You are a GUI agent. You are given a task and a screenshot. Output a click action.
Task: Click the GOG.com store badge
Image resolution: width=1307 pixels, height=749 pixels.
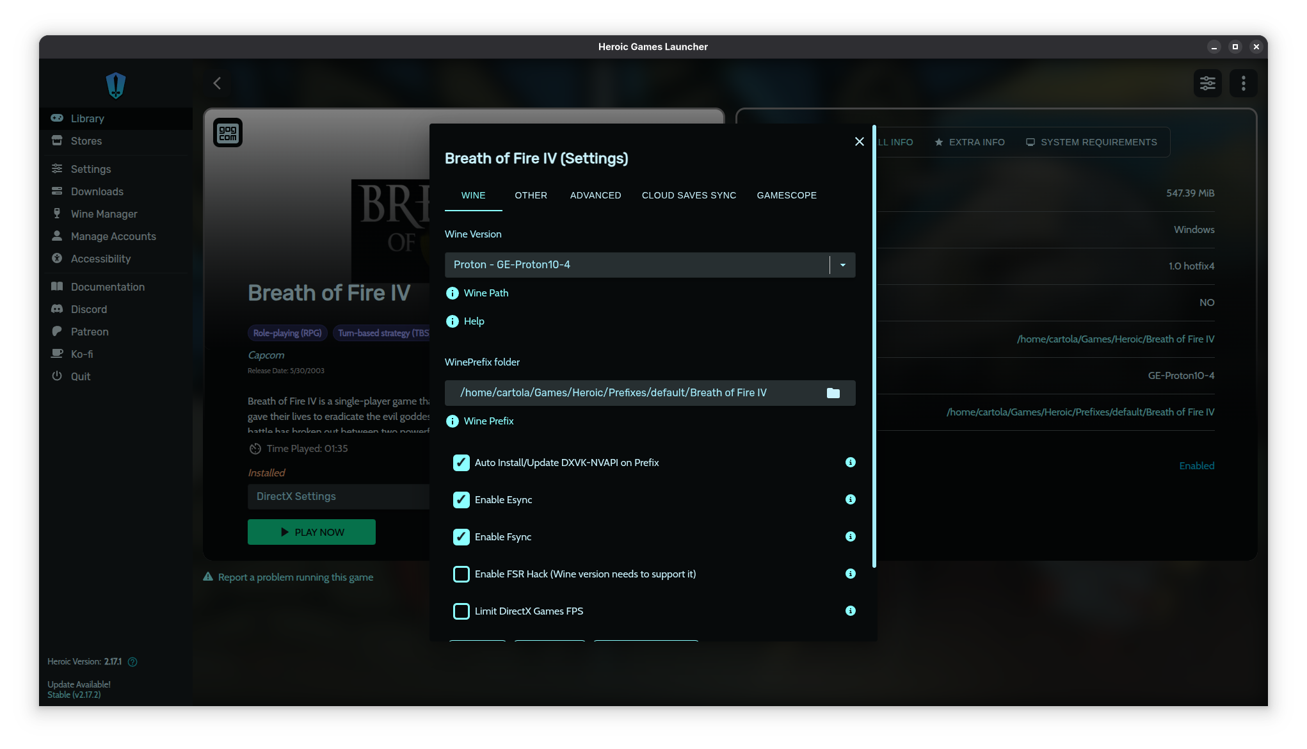click(228, 133)
